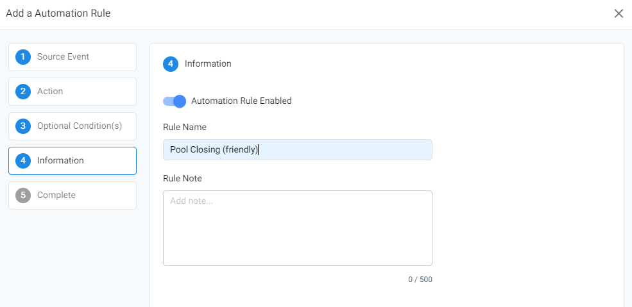Click the sidebar number 4 circle icon
The width and height of the screenshot is (632, 307).
pos(23,160)
